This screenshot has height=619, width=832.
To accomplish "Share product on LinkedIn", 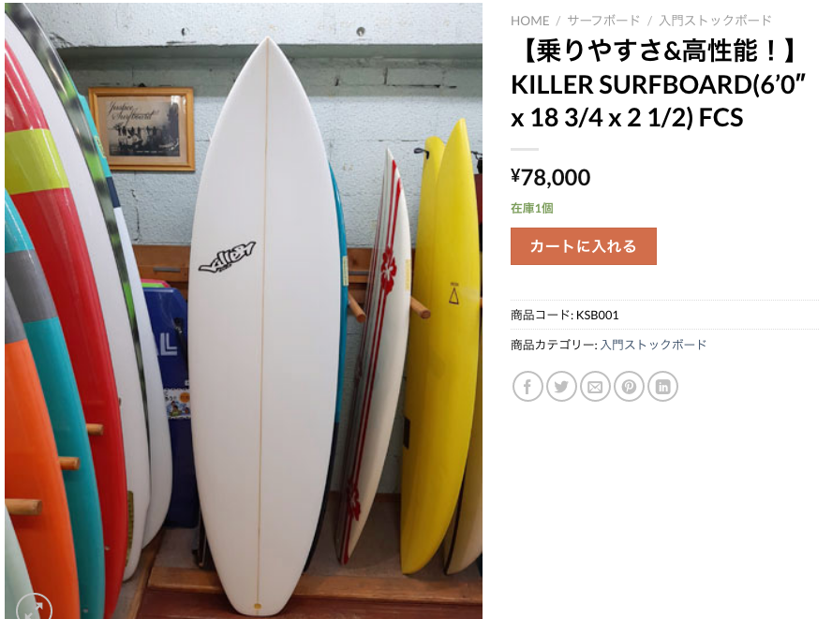I will tap(662, 387).
